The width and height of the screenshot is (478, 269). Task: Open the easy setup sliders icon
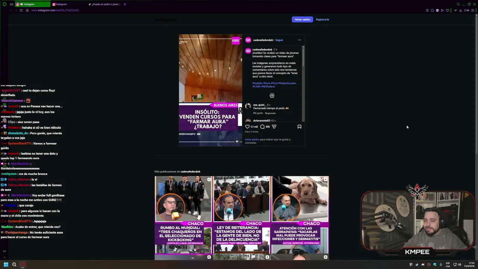(x=473, y=10)
